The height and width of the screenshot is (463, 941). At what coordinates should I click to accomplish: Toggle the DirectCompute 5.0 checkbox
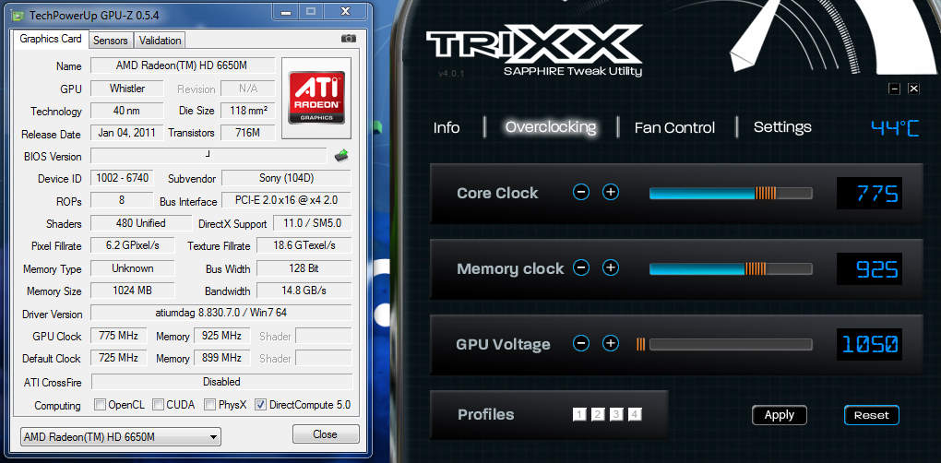pos(260,404)
